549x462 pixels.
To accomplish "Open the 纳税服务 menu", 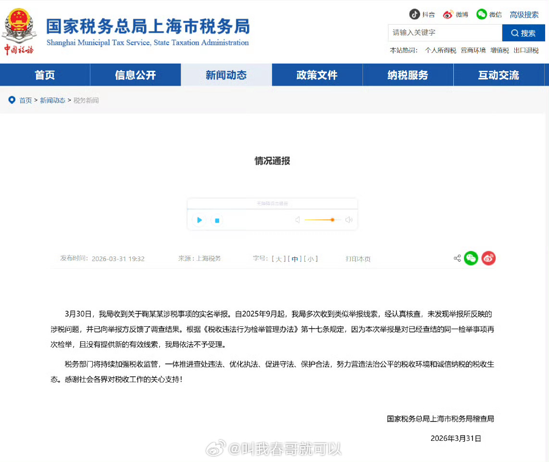I will coord(408,75).
